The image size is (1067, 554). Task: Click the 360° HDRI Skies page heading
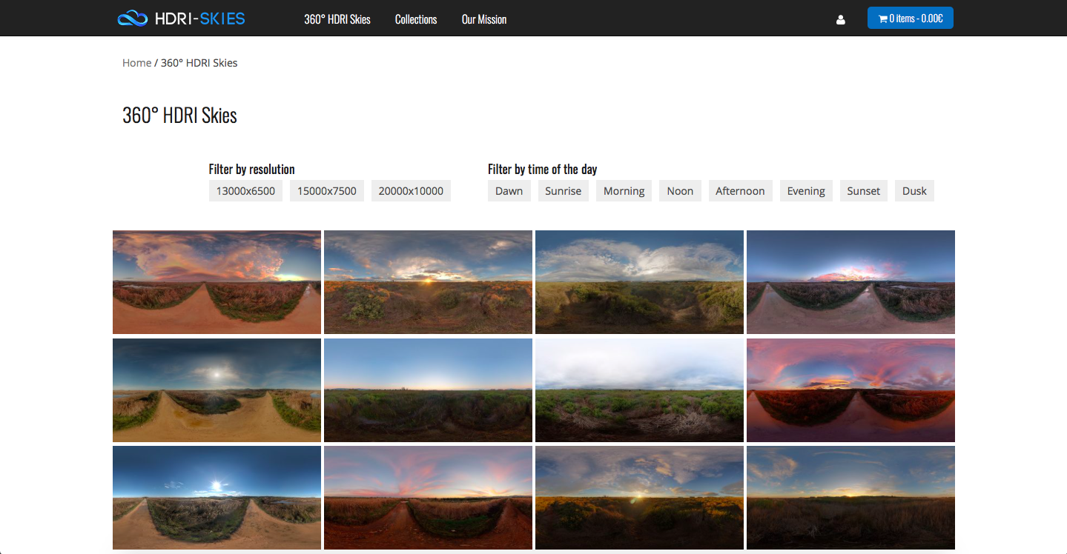click(x=179, y=116)
